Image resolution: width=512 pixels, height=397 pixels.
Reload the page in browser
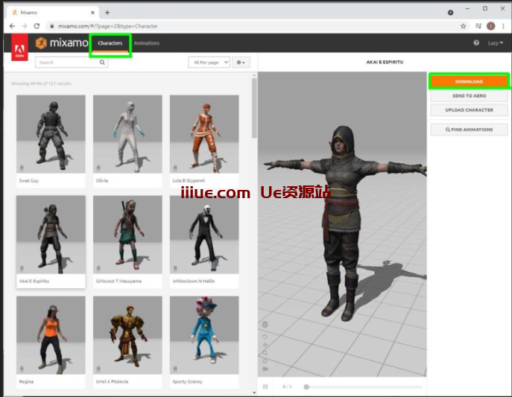coord(37,25)
